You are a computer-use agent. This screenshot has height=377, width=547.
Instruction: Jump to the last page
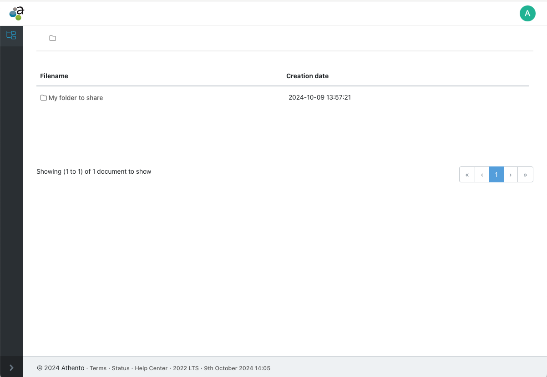pos(525,175)
